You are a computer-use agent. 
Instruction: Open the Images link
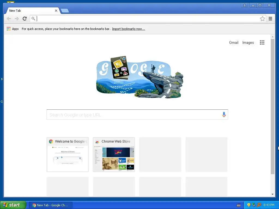[248, 42]
